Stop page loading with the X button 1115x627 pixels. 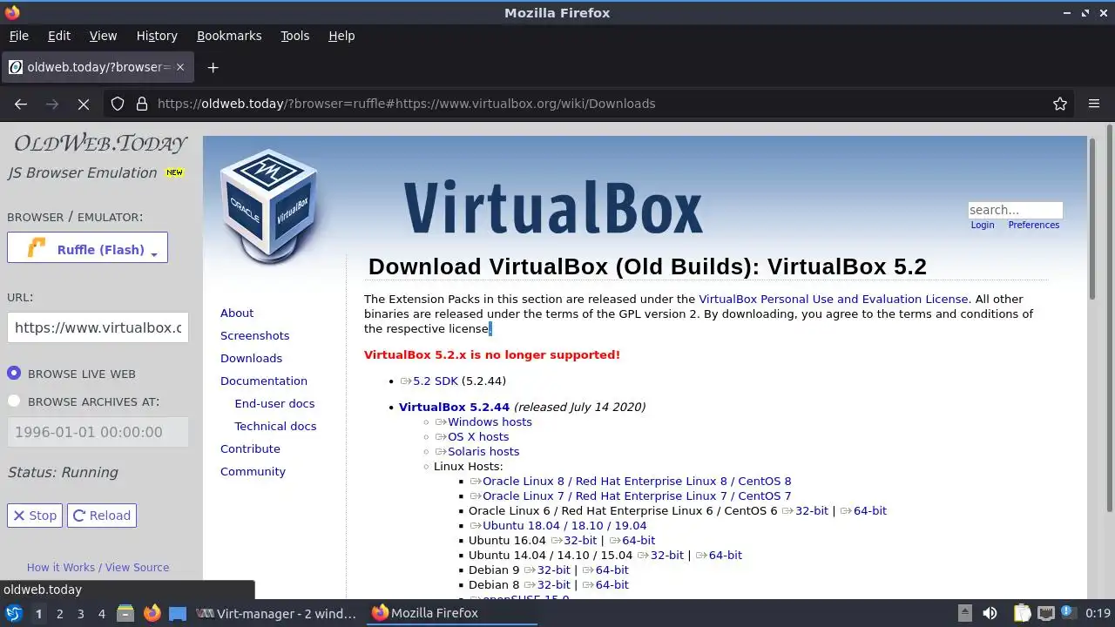click(x=84, y=104)
